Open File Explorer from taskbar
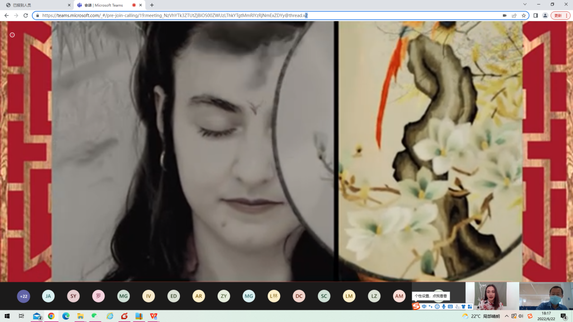Image resolution: width=573 pixels, height=322 pixels. pyautogui.click(x=81, y=316)
